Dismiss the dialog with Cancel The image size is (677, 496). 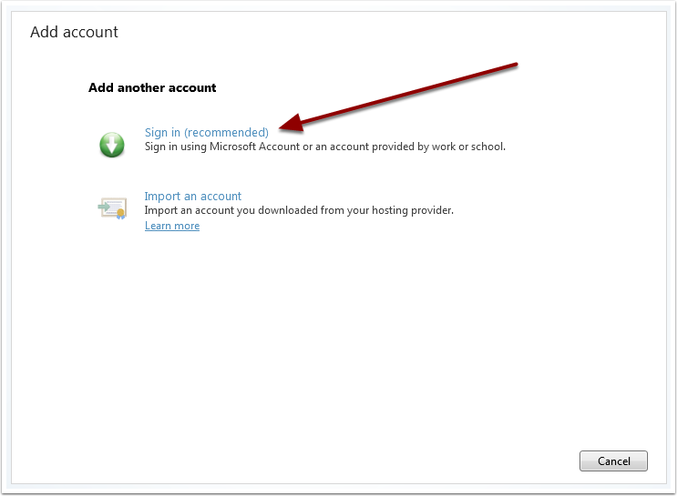click(x=613, y=461)
